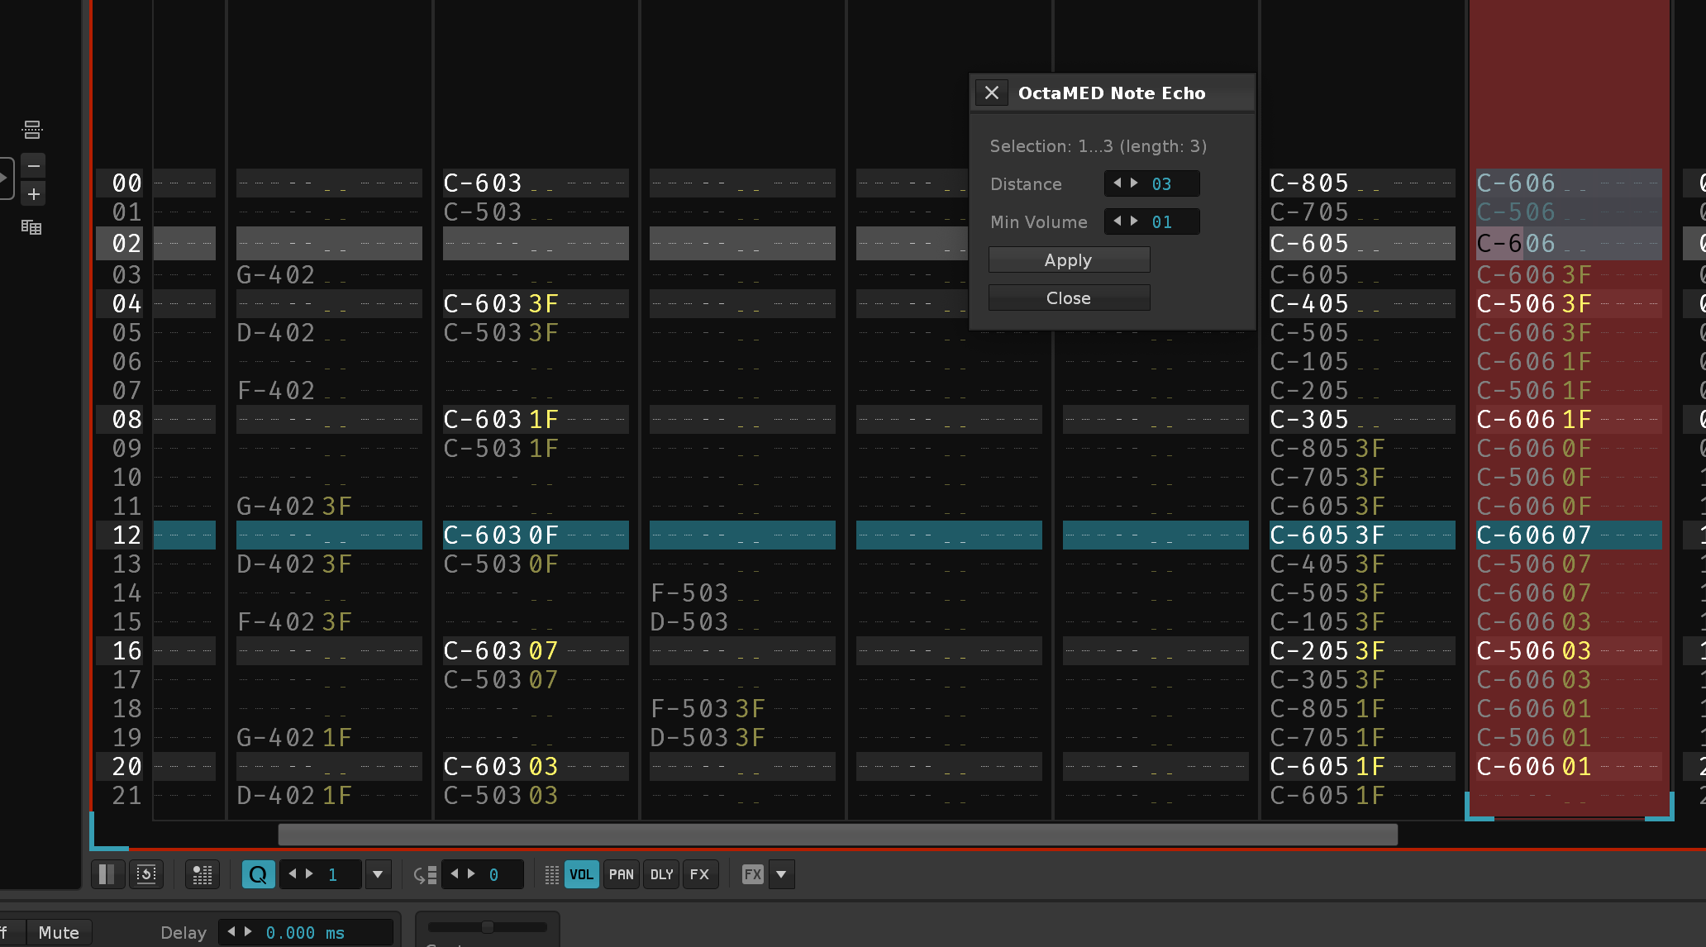Click the Mute button
Screen dimensions: 1706x947
point(59,932)
